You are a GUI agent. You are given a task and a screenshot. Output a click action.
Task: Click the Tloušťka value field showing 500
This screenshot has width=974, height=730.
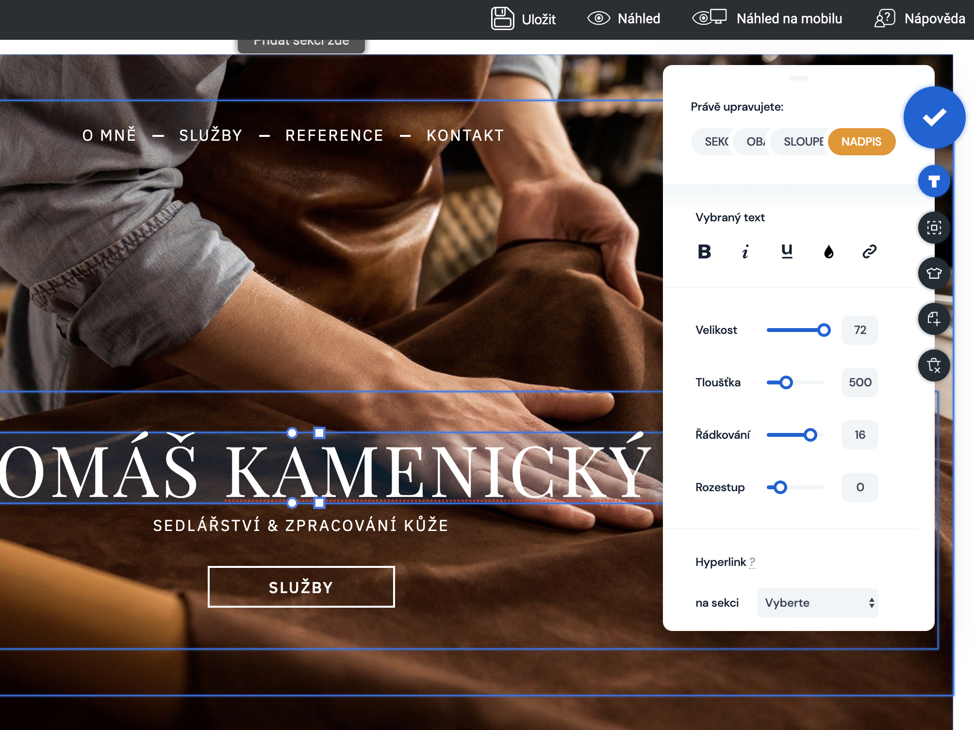[859, 382]
